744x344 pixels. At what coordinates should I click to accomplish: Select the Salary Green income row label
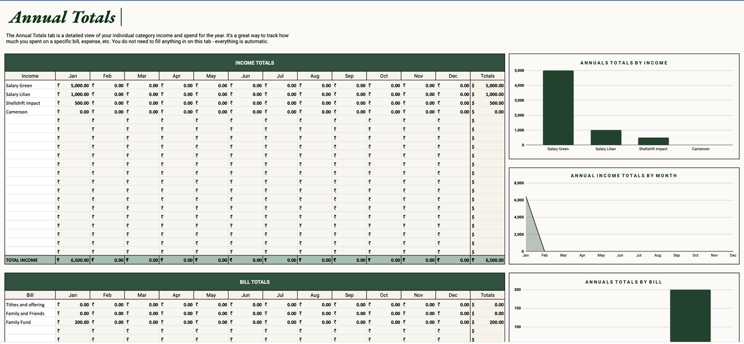pyautogui.click(x=19, y=85)
